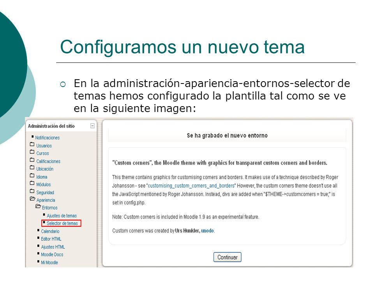Open the Ajustes HTML link
The height and width of the screenshot is (281, 374).
(x=53, y=247)
